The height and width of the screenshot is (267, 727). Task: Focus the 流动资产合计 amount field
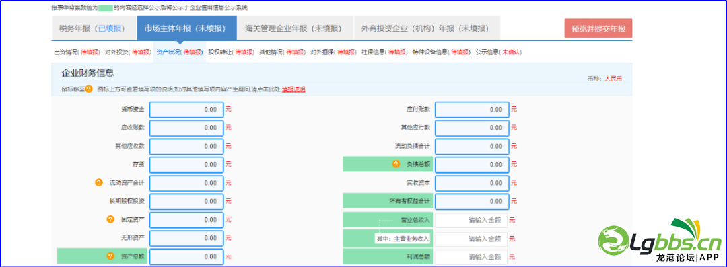tap(186, 183)
